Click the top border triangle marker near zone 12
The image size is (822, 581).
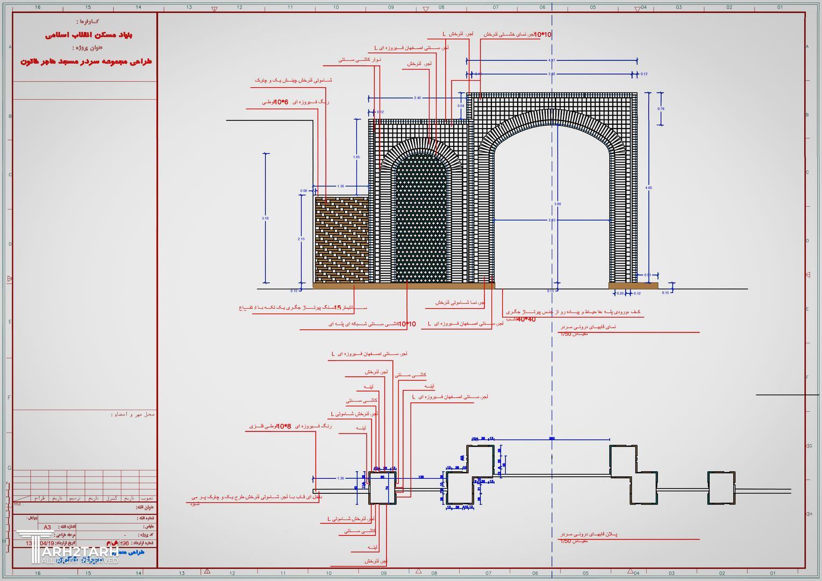(215, 9)
